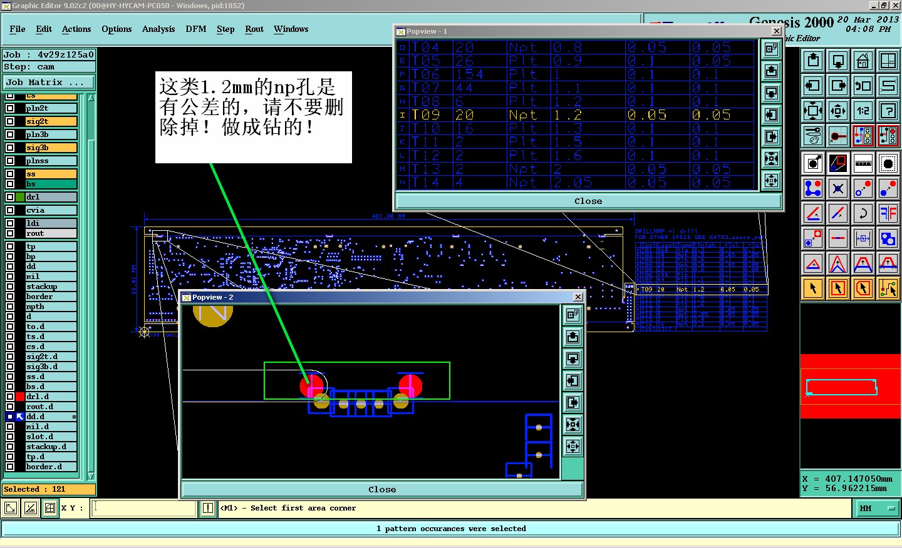Click the net select arrow icon
This screenshot has height=548, width=902.
pos(888,288)
